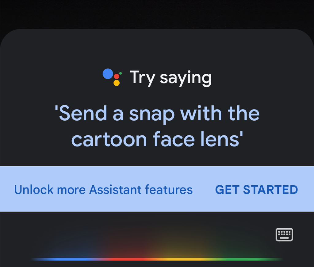Viewport: 314px width, 267px height.
Task: Click the tiny green Assistant logo dot
Action: (x=121, y=73)
